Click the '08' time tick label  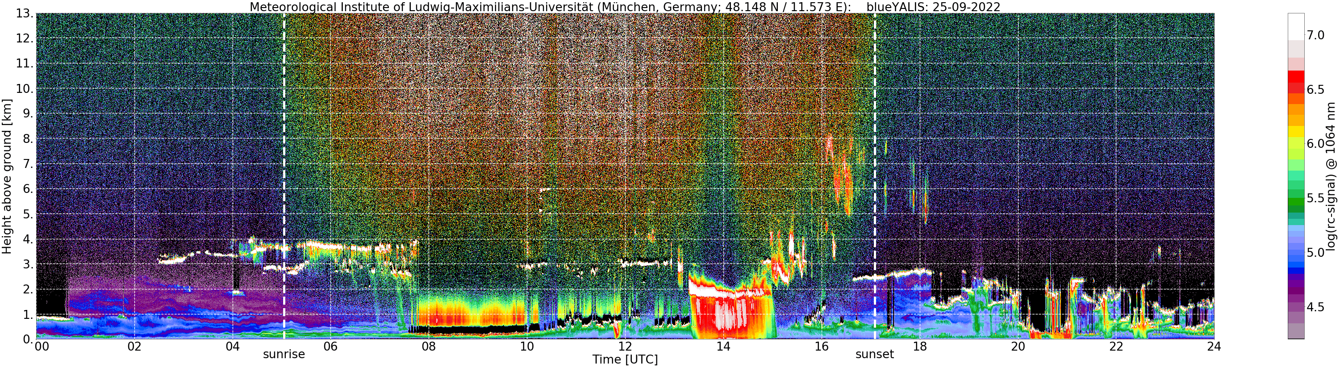429,346
